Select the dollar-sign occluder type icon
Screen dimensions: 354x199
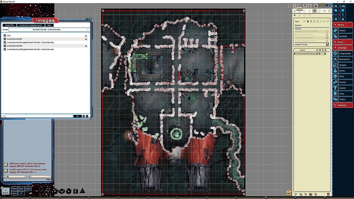tap(314, 21)
